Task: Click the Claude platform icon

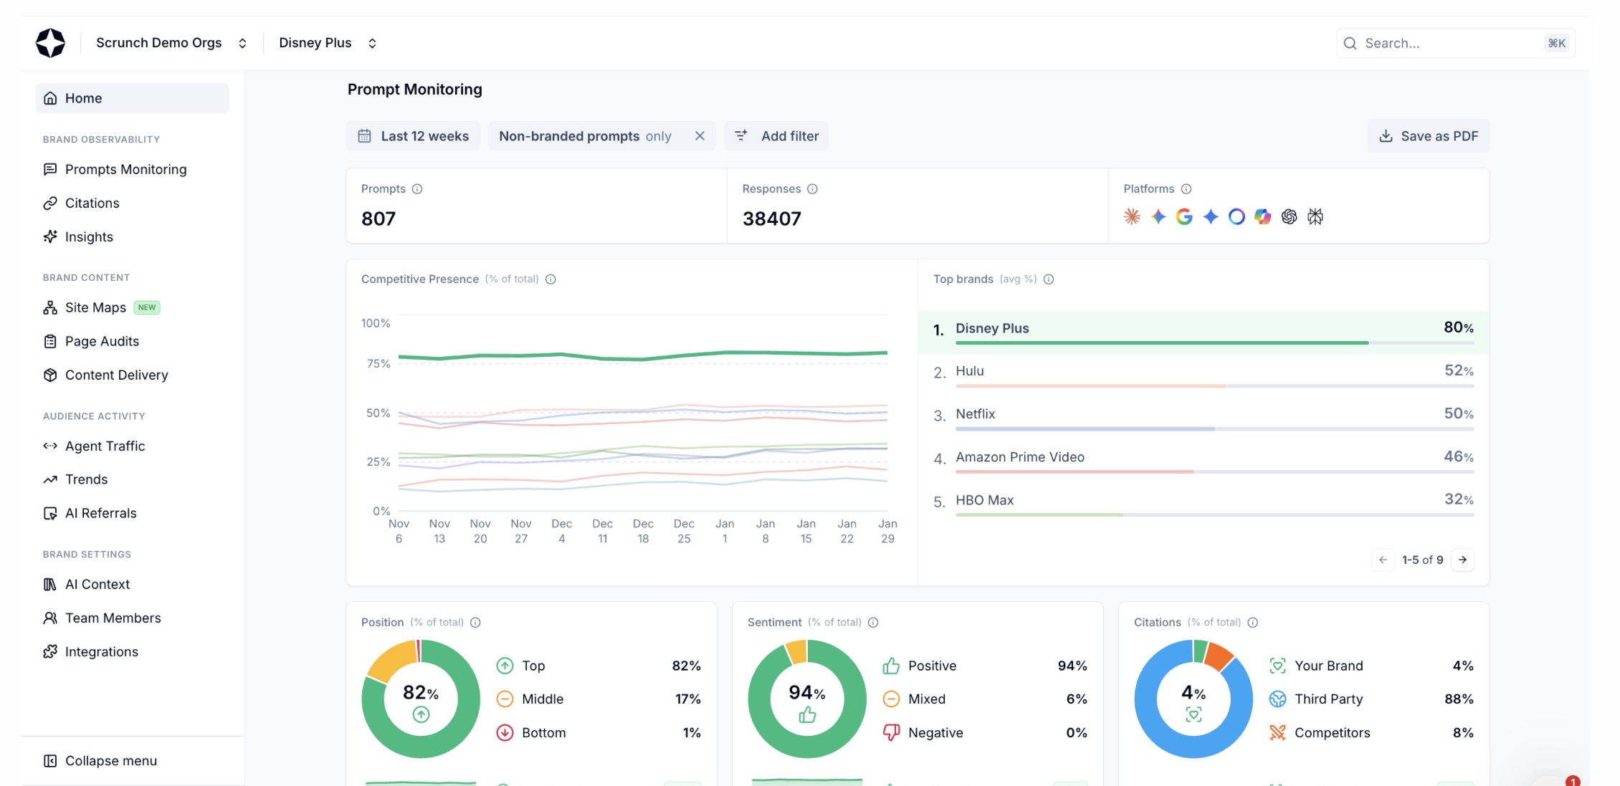Action: 1132,216
